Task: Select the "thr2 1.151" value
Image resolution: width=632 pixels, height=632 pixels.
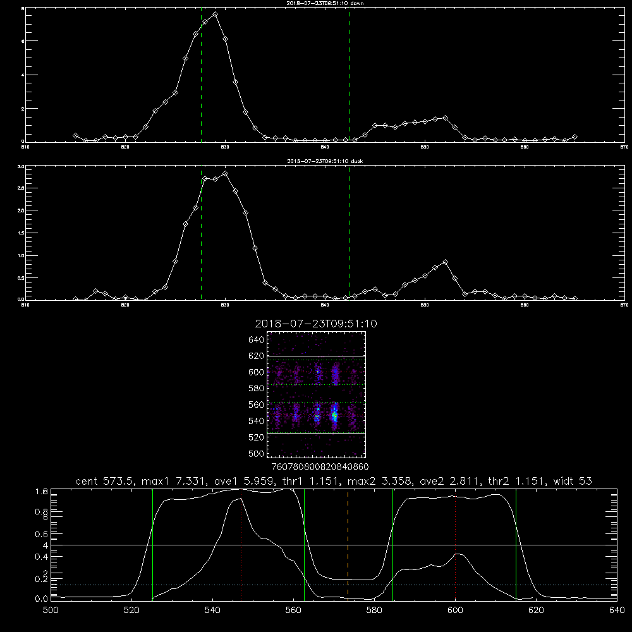Action: [x=517, y=481]
